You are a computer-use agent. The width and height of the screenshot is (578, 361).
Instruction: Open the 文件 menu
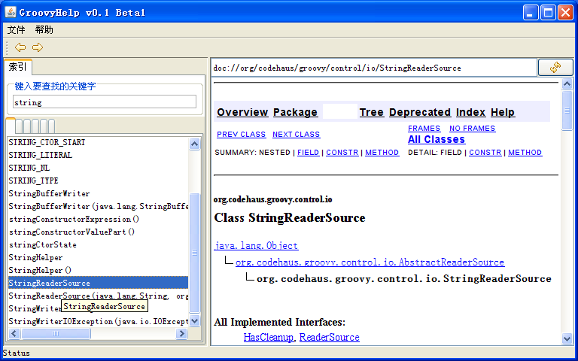point(17,30)
